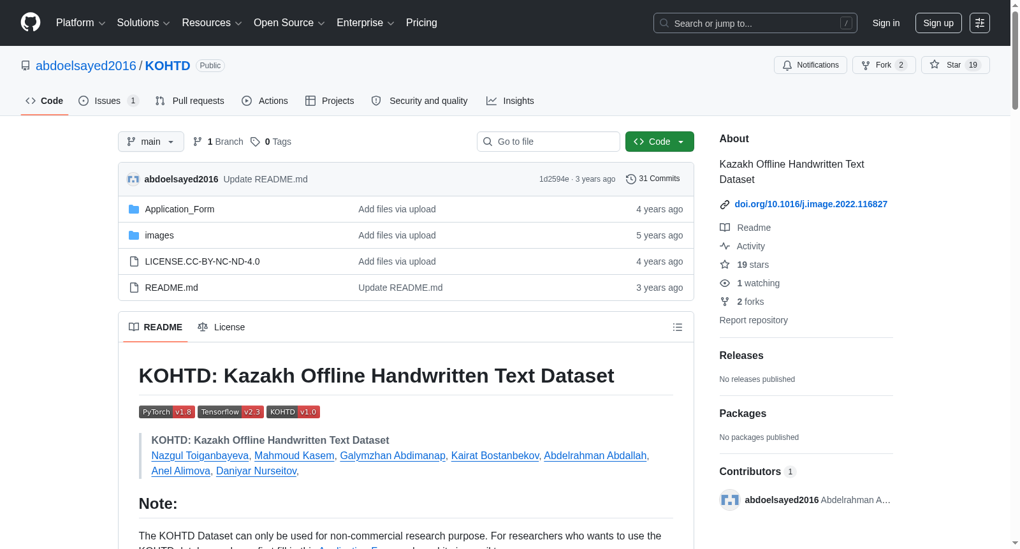Click the Tensorflow v2.3 badge
The height and width of the screenshot is (549, 1020).
231,412
